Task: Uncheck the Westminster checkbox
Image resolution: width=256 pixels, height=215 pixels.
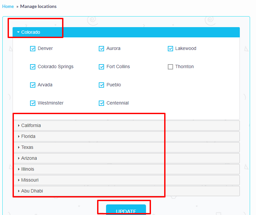Action: click(x=33, y=103)
